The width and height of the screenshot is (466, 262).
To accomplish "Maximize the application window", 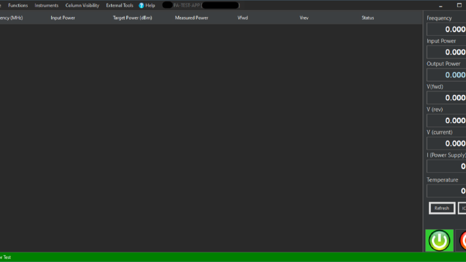I will (x=459, y=5).
